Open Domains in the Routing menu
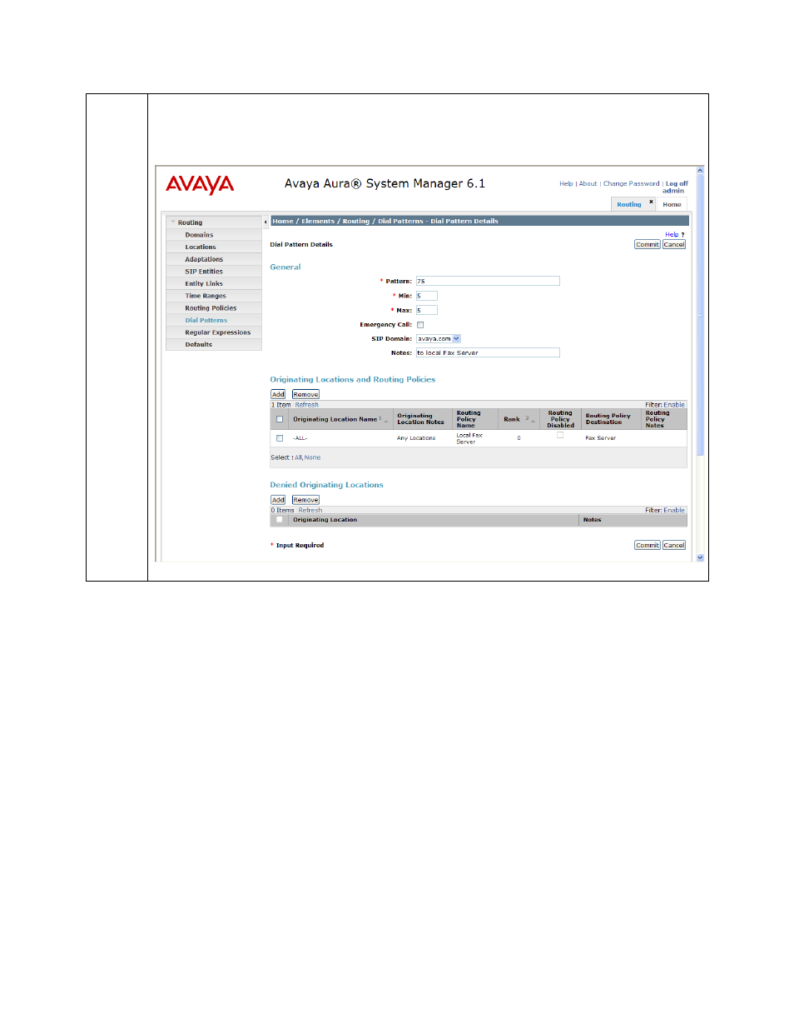The height and width of the screenshot is (1029, 794). 199,235
